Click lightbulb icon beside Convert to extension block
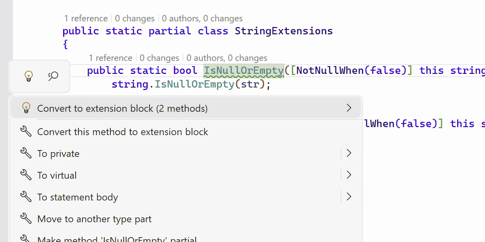485x242 pixels. click(x=26, y=108)
